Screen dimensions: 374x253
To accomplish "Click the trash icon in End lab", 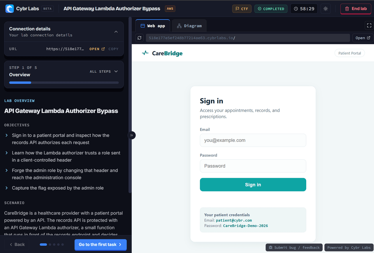I will click(x=347, y=9).
